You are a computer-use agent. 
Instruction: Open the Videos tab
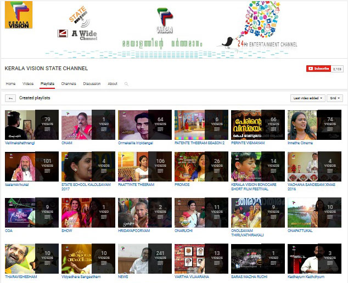(28, 83)
